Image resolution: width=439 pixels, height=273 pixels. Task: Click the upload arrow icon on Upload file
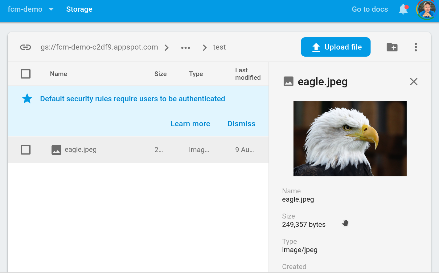click(315, 47)
